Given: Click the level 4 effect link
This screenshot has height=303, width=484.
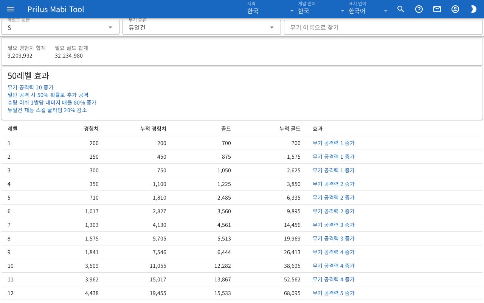Looking at the screenshot, I should [x=334, y=184].
